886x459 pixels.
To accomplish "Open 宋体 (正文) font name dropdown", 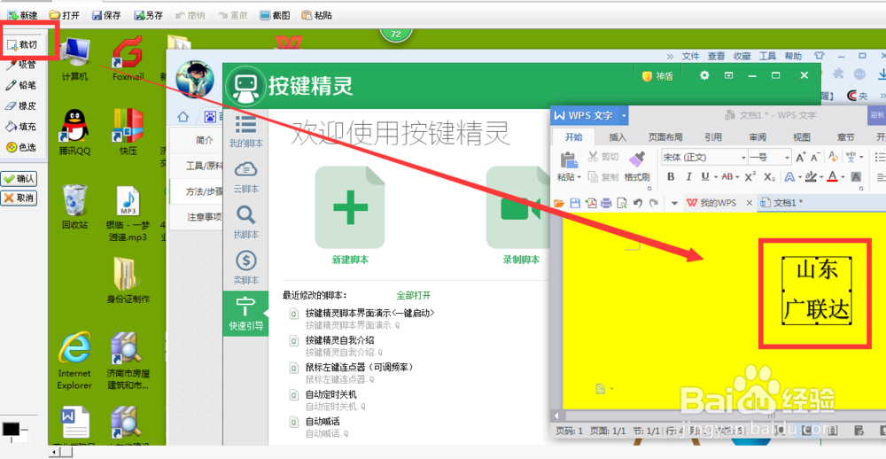I will coord(743,157).
